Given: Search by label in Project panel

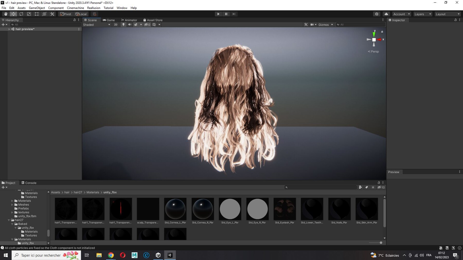Looking at the screenshot, I should [367, 187].
